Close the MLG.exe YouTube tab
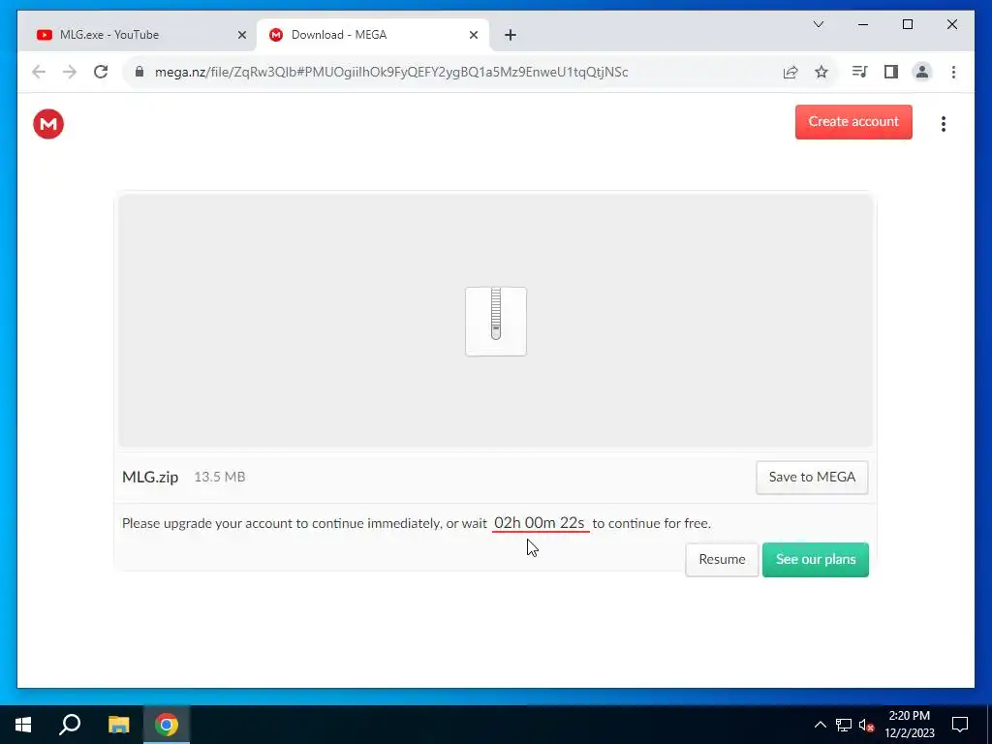992x744 pixels. (241, 35)
